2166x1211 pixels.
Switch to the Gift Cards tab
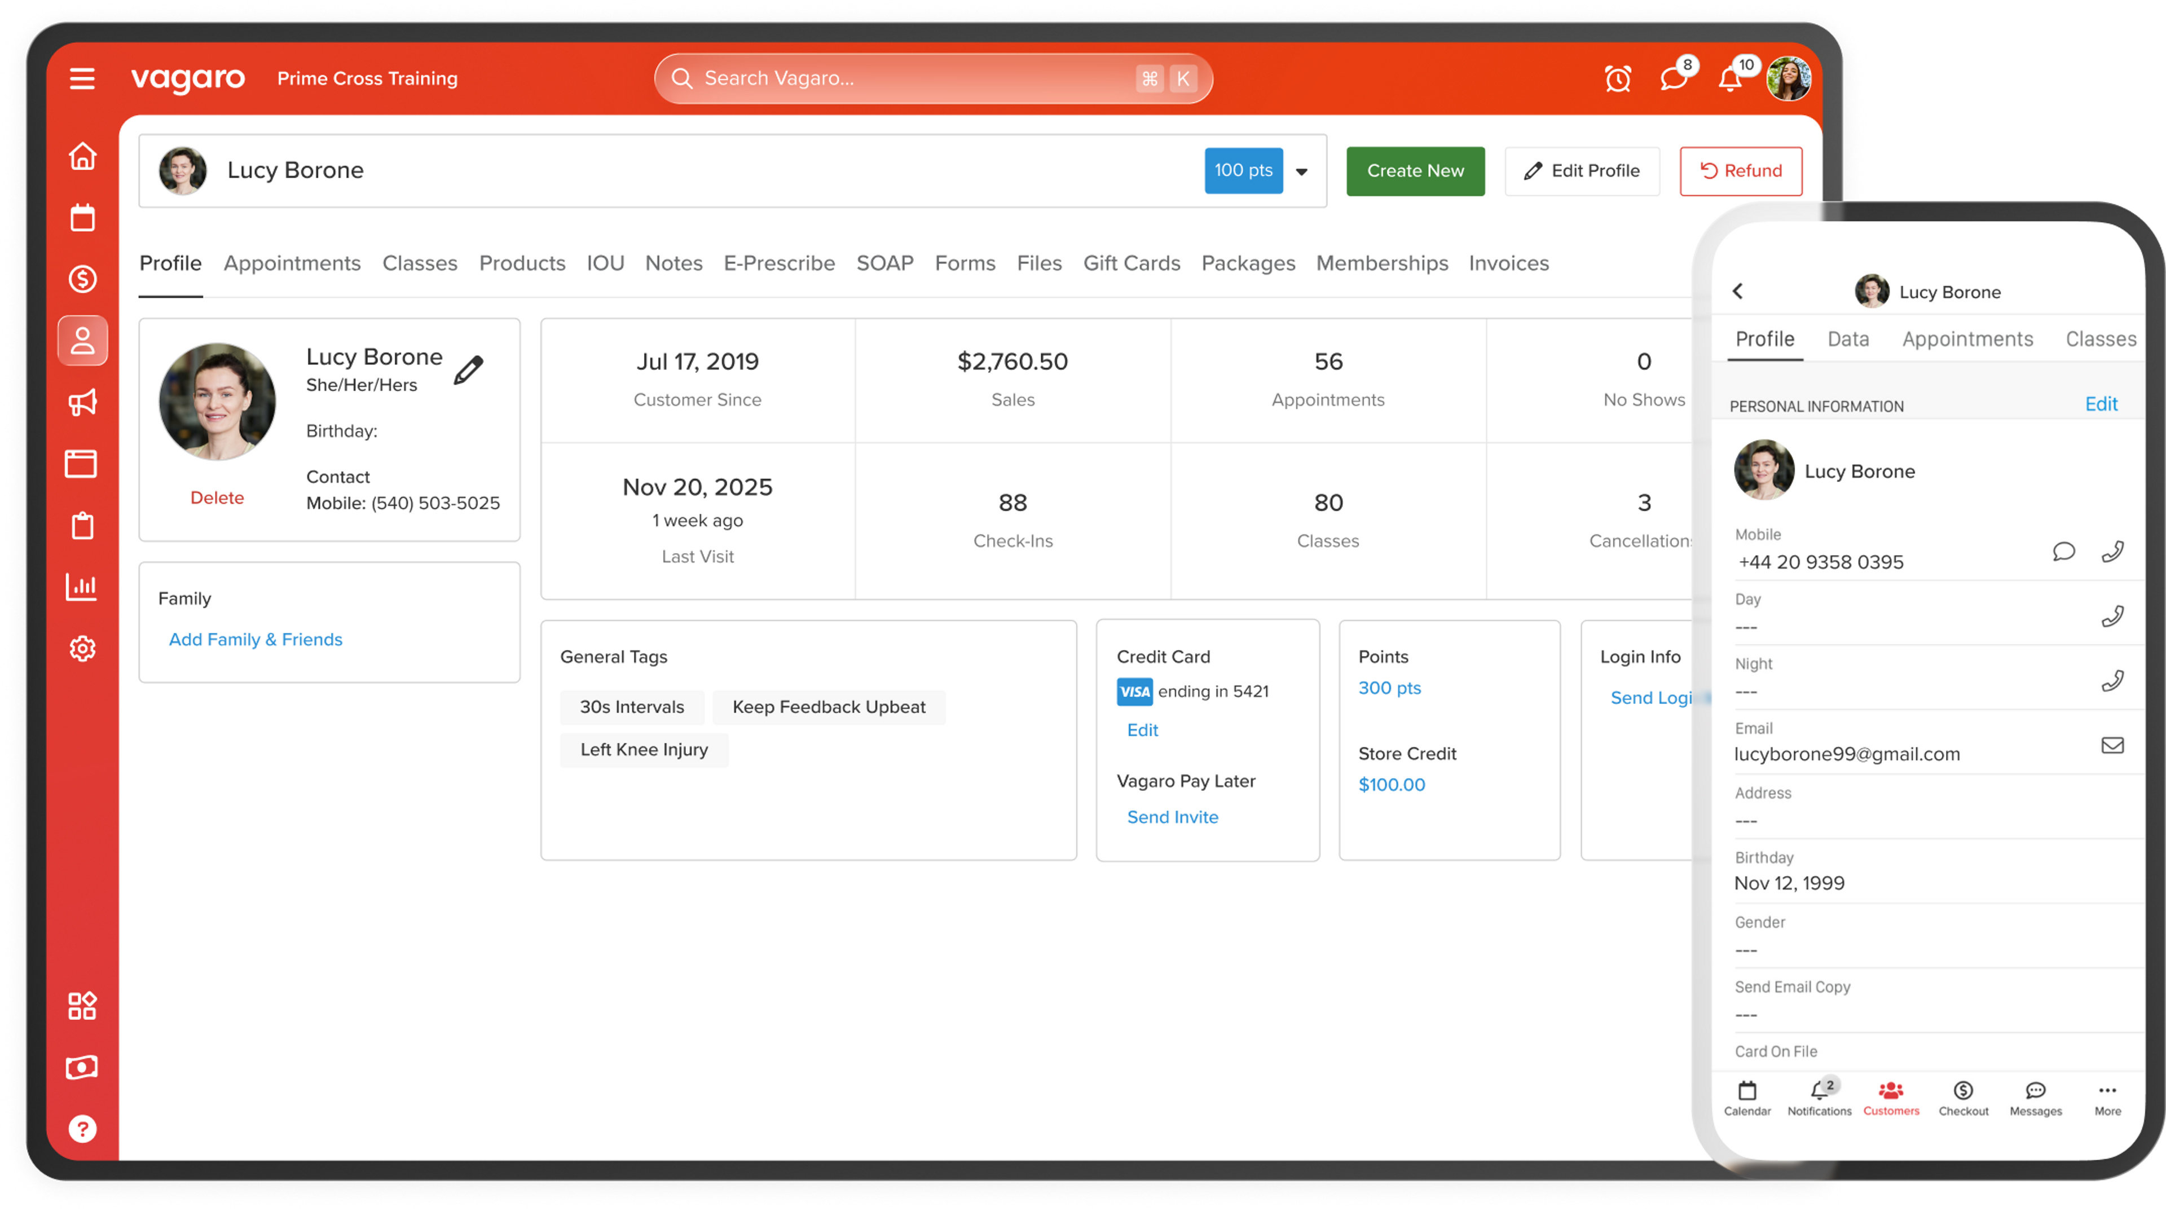1132,263
